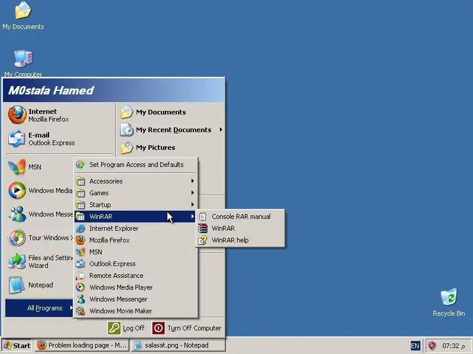Click the Mozilla Firefox icon in All Programs
This screenshot has width=473, height=354.
tap(80, 240)
